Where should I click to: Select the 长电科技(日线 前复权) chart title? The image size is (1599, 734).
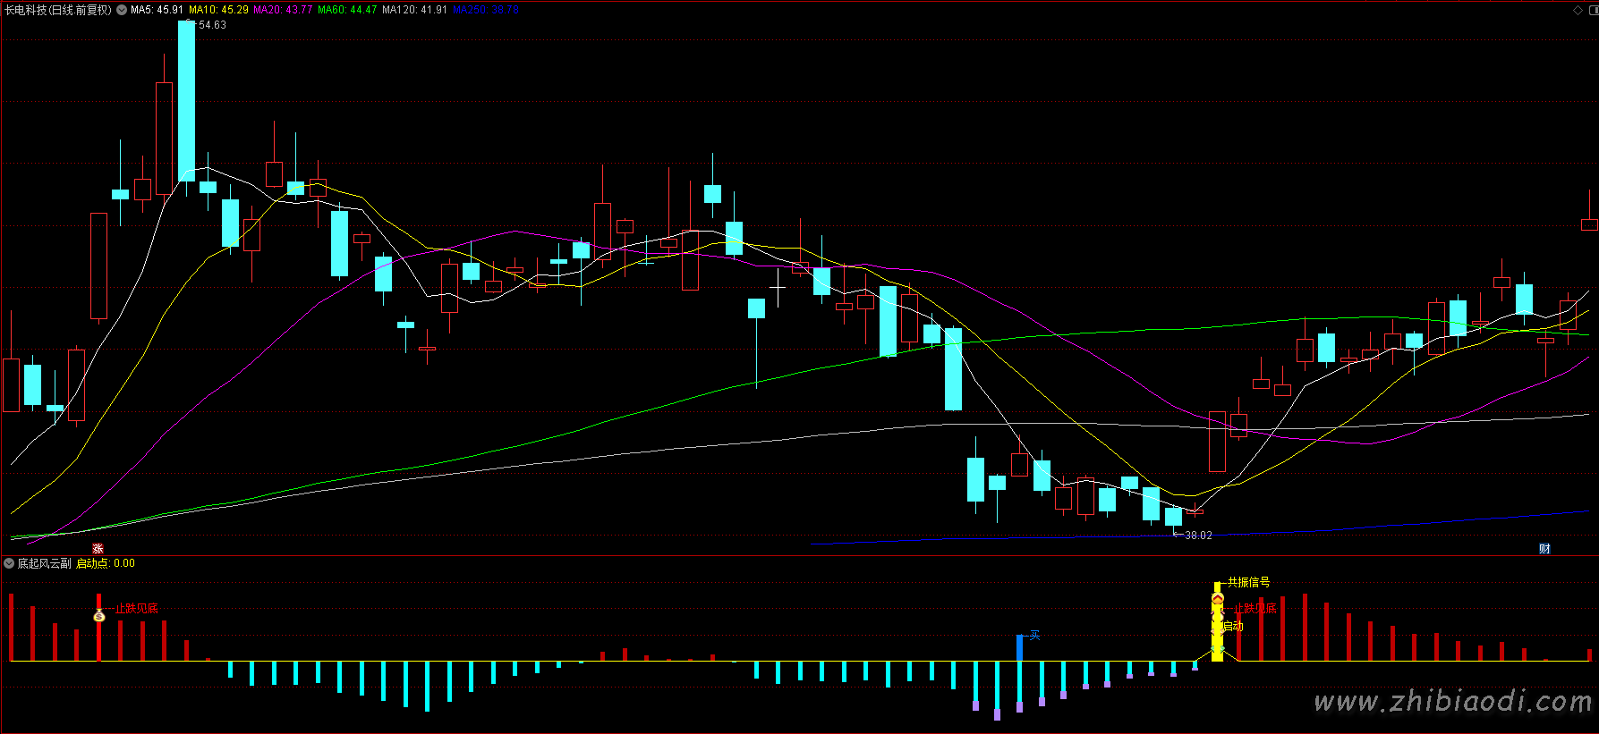tap(58, 10)
